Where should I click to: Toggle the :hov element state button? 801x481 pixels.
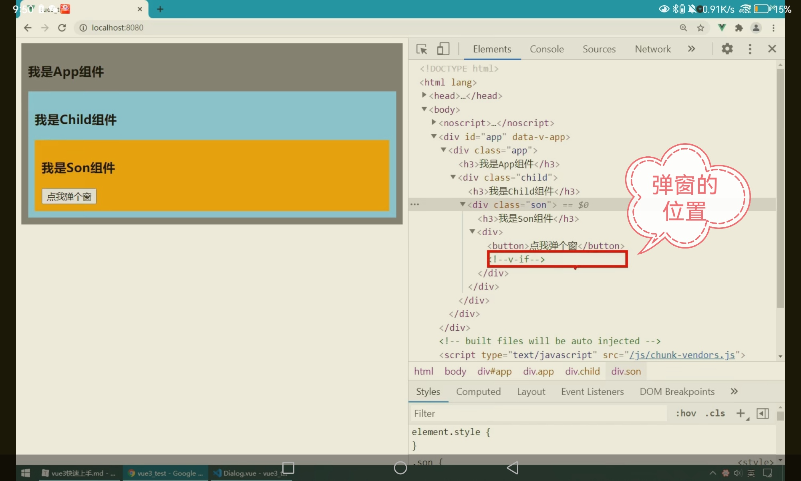686,413
